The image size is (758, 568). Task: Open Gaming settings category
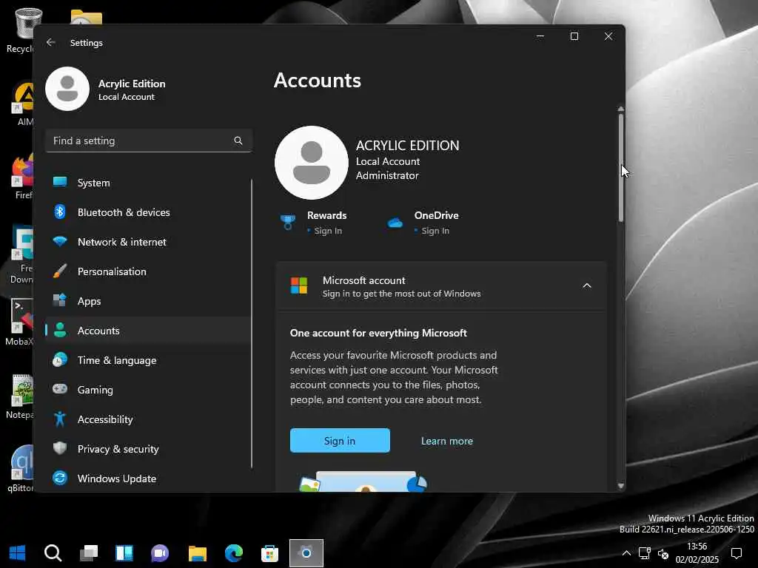pos(148,390)
